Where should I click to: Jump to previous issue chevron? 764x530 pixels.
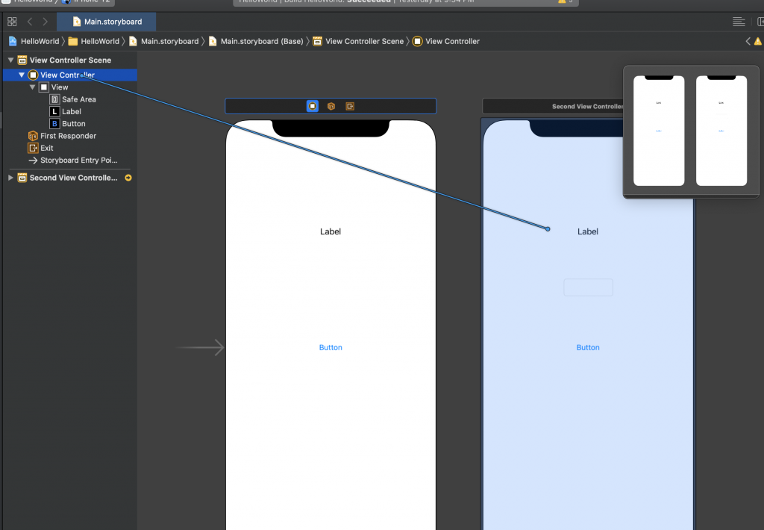(748, 42)
